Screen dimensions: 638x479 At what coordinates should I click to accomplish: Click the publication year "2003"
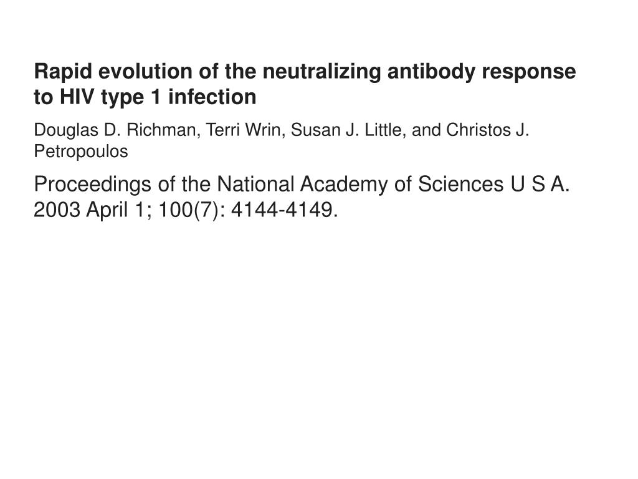coord(57,210)
